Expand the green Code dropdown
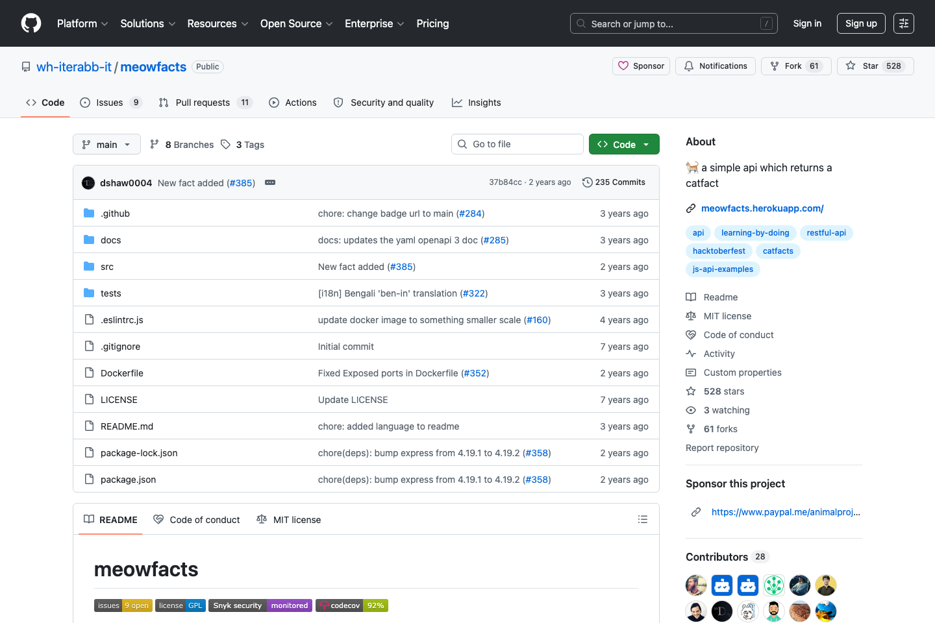Image resolution: width=935 pixels, height=623 pixels. [623, 145]
